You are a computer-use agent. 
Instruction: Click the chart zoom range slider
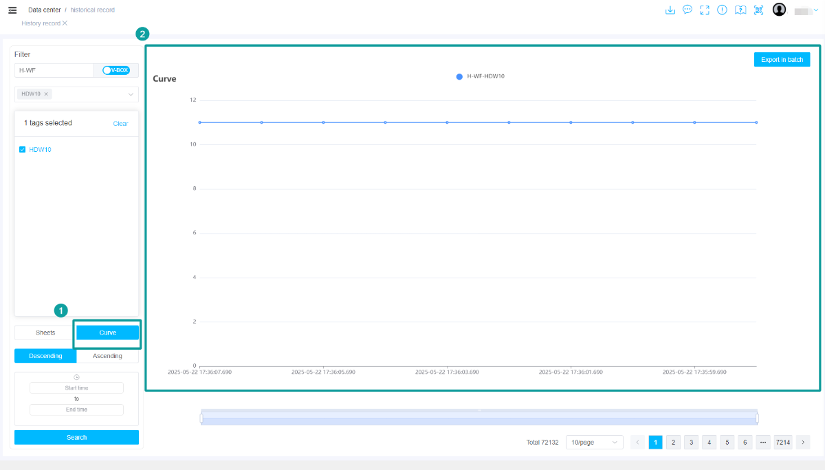[478, 418]
